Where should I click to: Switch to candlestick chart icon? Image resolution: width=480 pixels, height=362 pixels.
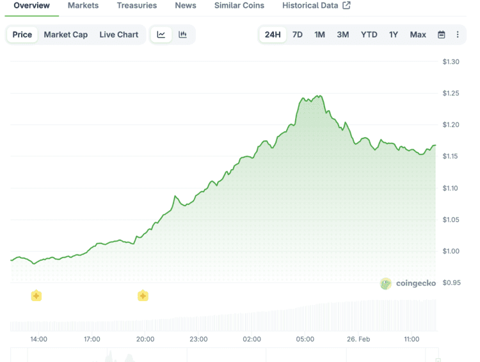pos(183,35)
